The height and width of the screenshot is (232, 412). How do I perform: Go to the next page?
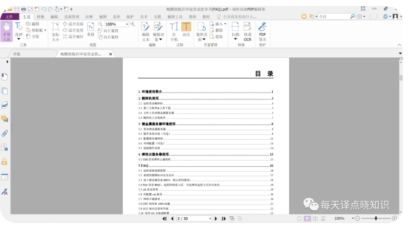click(x=216, y=219)
